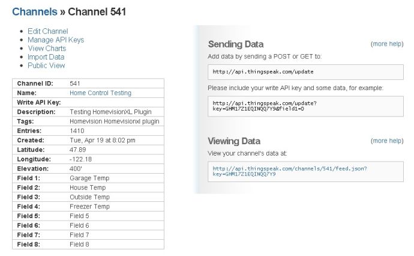
Task: Open more help for Viewing Data
Action: (387, 141)
